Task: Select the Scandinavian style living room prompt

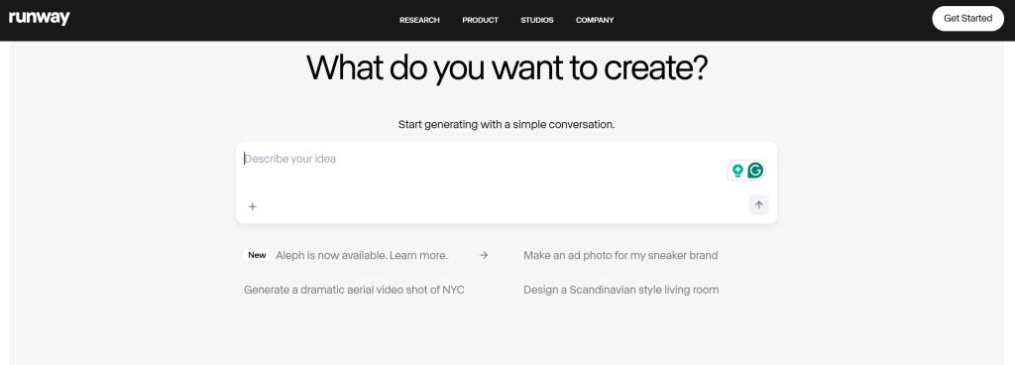Action: (x=620, y=290)
